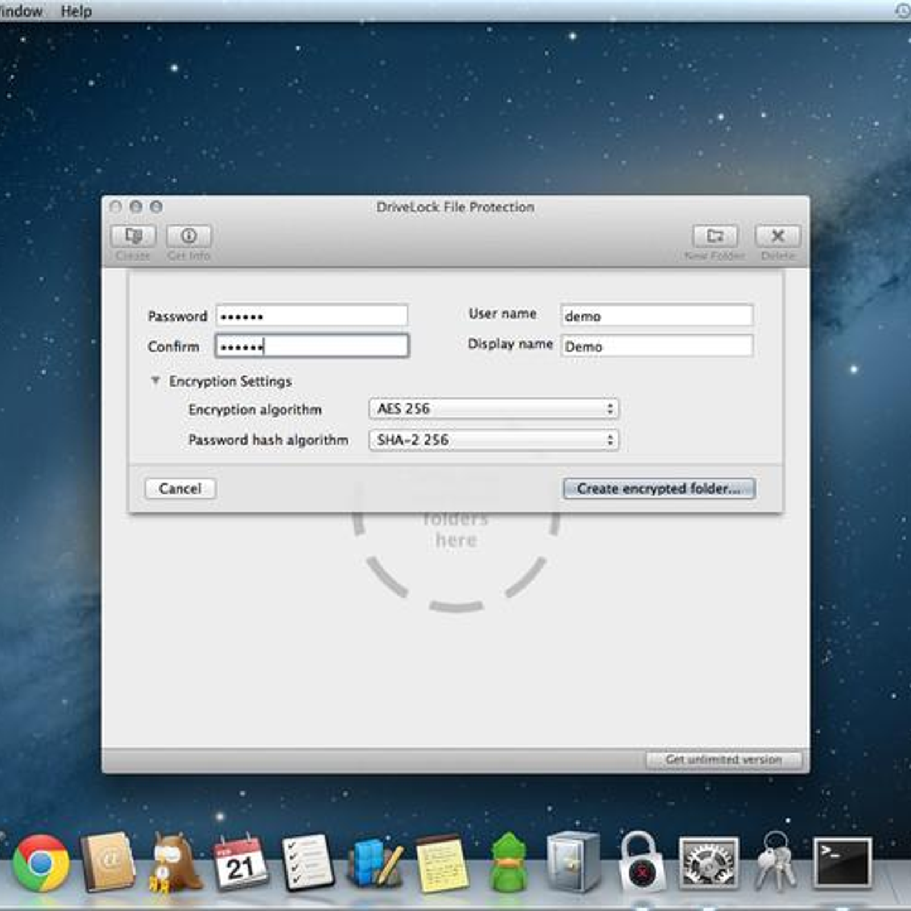911x911 pixels.
Task: Click the DriveLock window minimize button
Action: pos(136,207)
